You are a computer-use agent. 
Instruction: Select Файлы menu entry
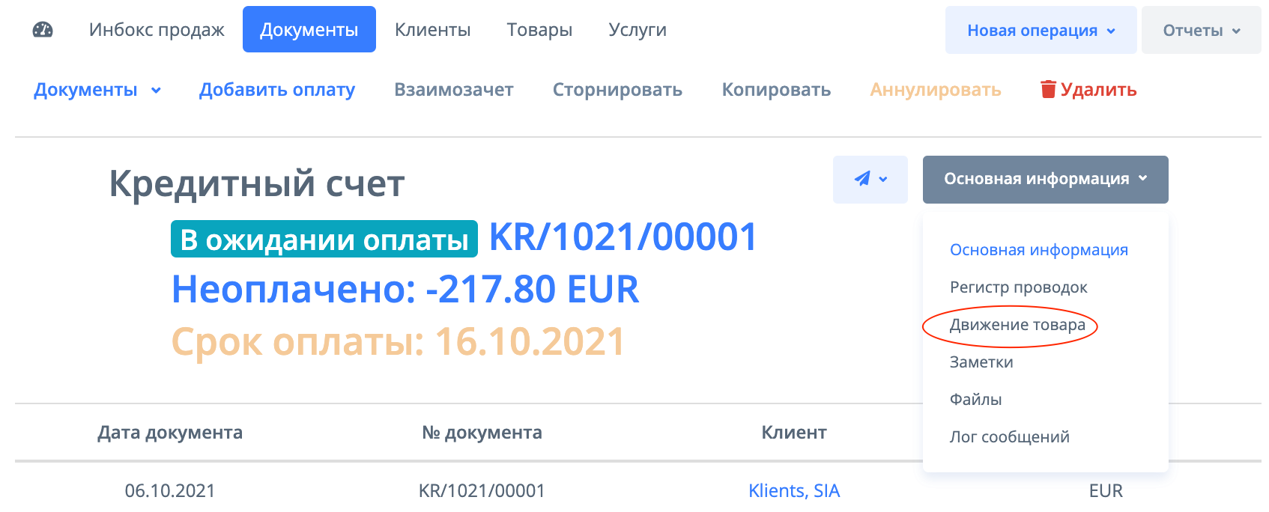975,400
